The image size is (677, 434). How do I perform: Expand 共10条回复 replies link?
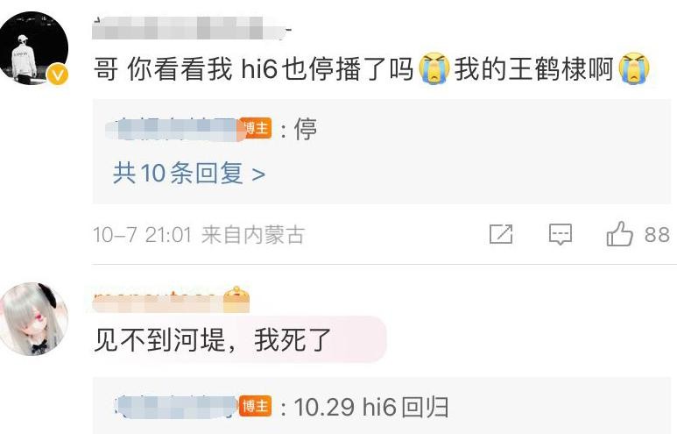[188, 174]
